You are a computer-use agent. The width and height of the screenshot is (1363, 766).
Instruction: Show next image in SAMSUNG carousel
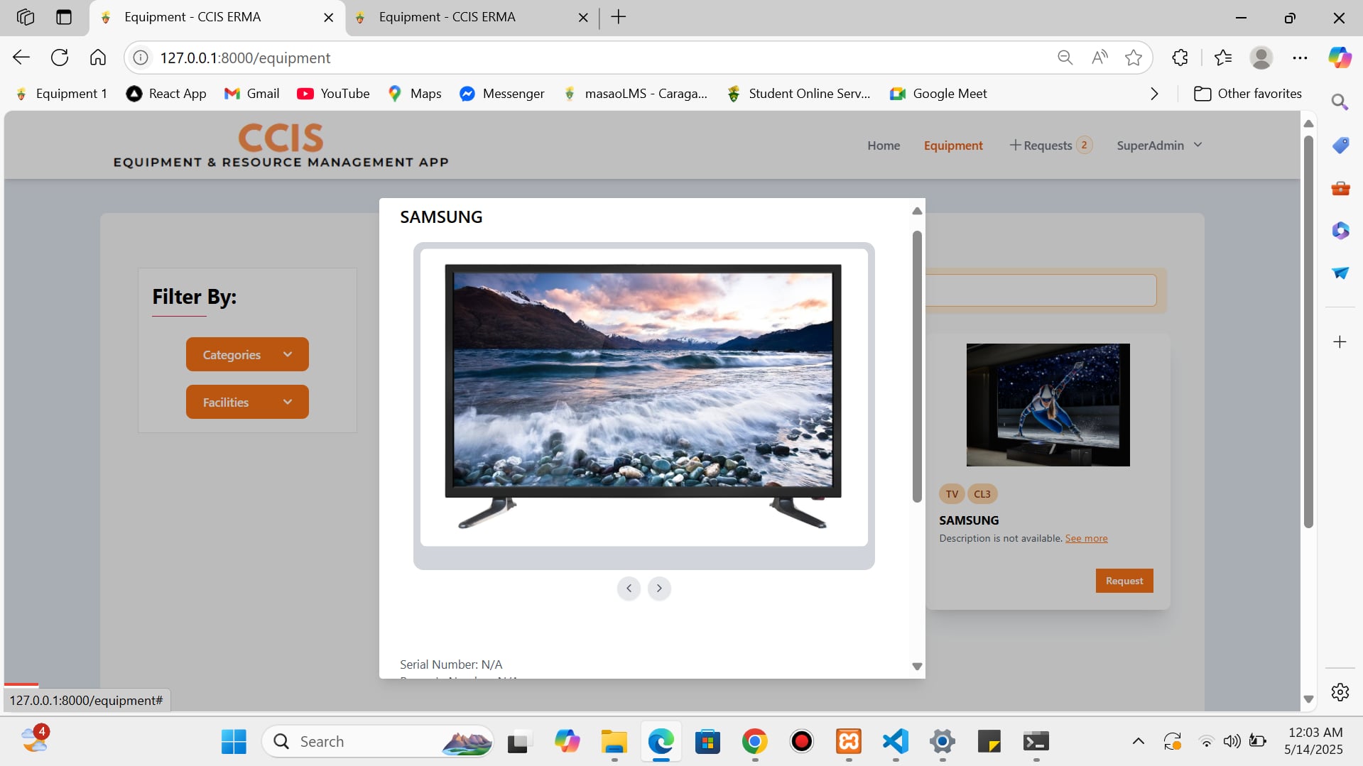(659, 589)
